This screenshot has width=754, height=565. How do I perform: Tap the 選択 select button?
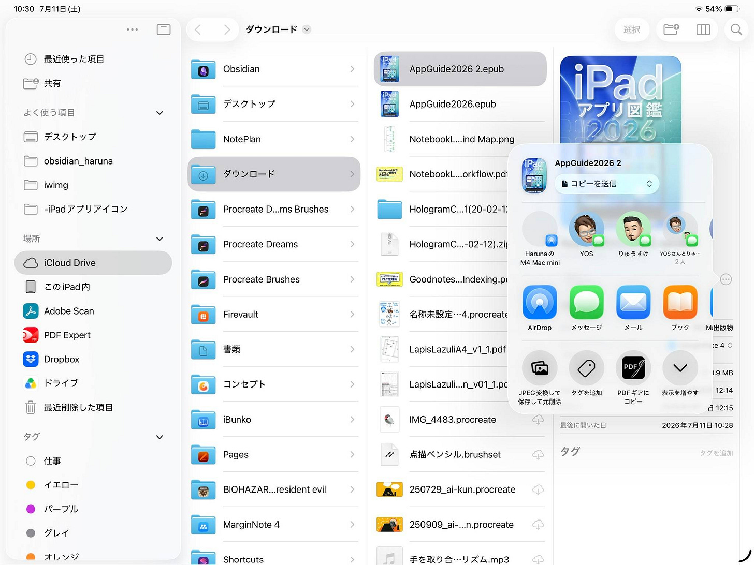(632, 29)
